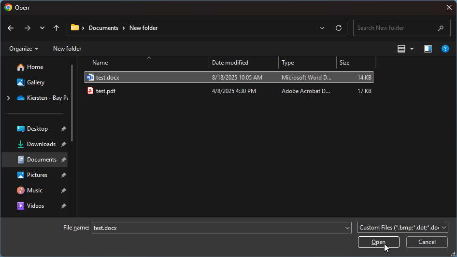Click the Help question mark icon
The height and width of the screenshot is (257, 457).
coord(445,49)
